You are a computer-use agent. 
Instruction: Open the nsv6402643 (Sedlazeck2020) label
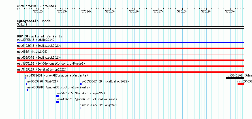(x=39, y=46)
